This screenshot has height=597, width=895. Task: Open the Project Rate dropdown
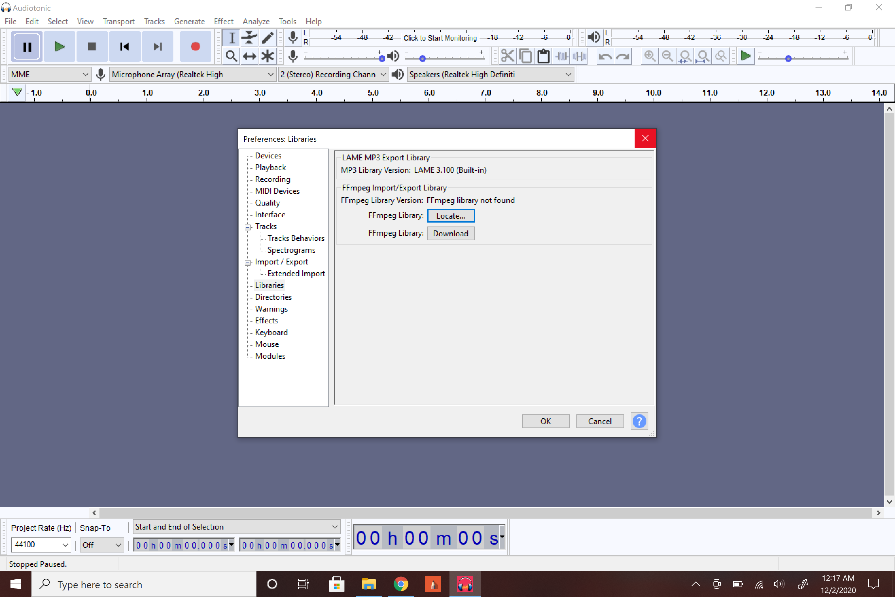[x=41, y=545]
